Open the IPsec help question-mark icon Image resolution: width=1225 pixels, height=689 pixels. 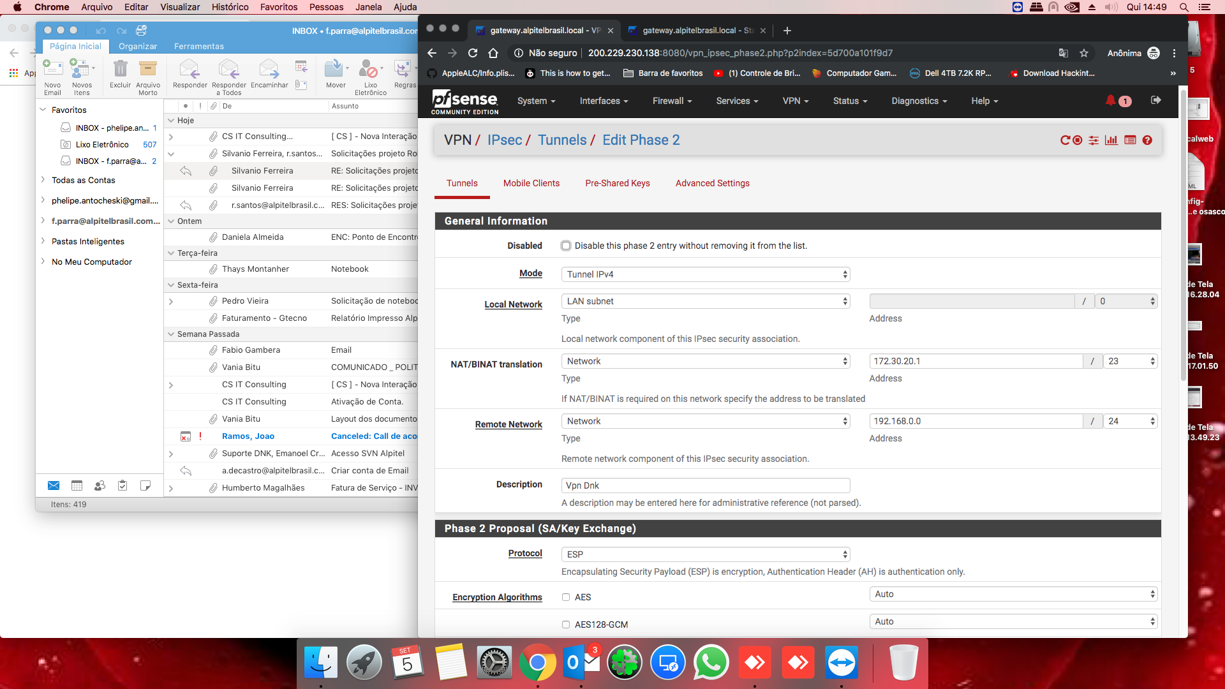point(1147,140)
